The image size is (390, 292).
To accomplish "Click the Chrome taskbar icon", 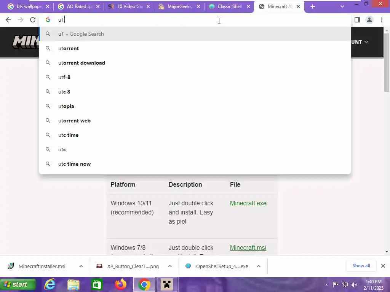I will click(144, 284).
